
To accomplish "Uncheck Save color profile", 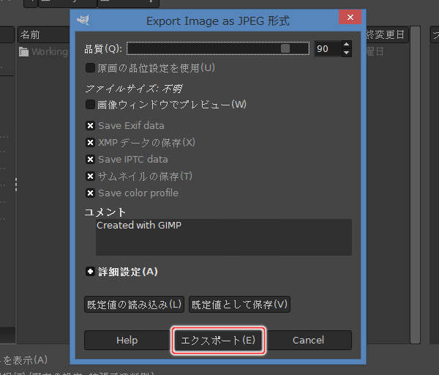I will [90, 193].
